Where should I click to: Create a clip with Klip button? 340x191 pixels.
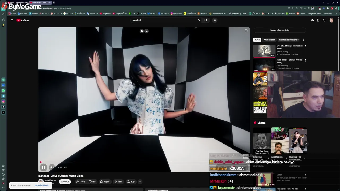pyautogui.click(x=131, y=182)
